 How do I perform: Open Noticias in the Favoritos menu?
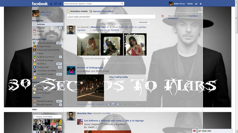[48, 24]
